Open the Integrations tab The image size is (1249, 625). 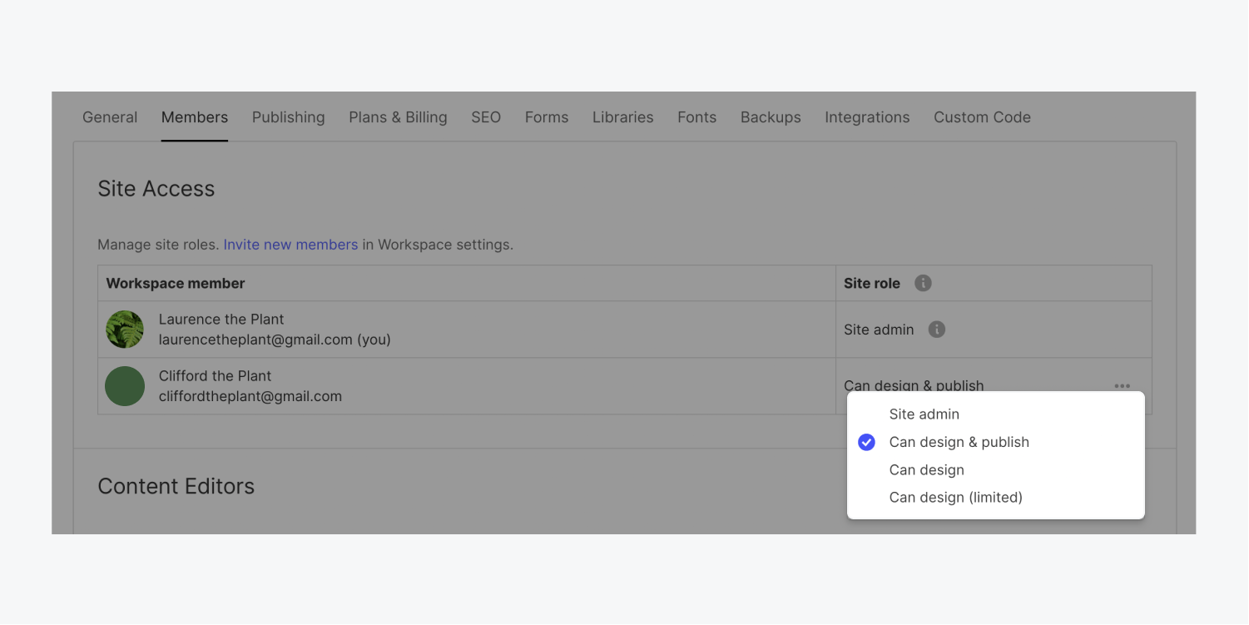click(x=867, y=117)
